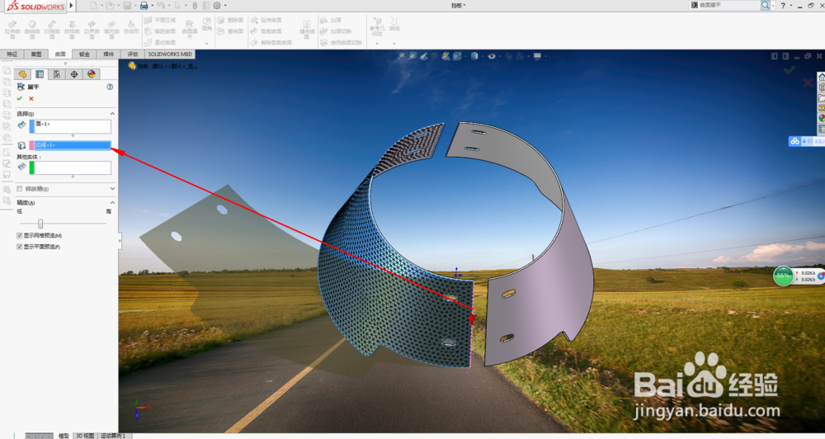The width and height of the screenshot is (825, 439).
Task: Open the DimXpertManager crosshair tab icon
Action: (74, 74)
